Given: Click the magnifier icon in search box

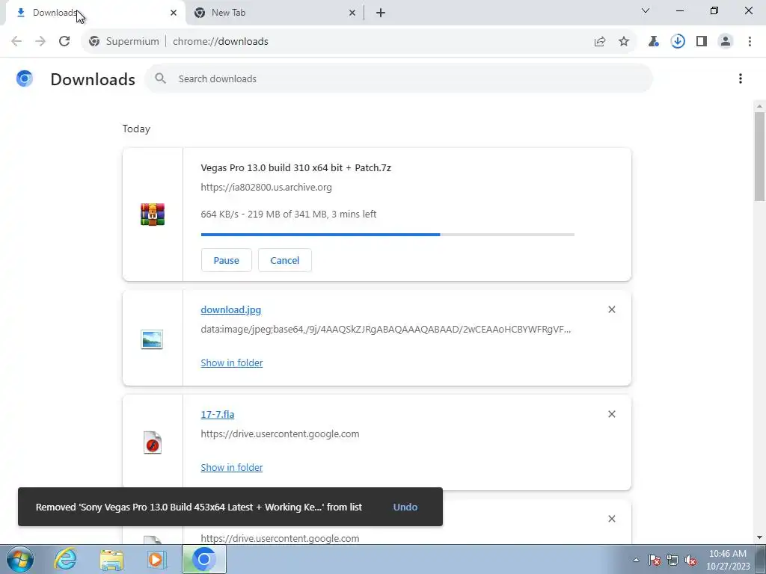Looking at the screenshot, I should [160, 78].
